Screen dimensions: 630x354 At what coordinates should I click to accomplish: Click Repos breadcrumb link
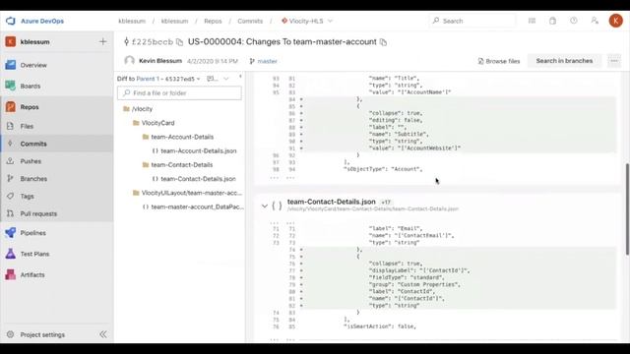pos(213,21)
